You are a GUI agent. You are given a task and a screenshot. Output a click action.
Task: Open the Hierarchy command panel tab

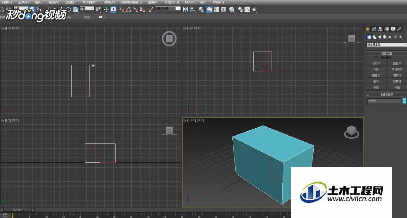click(380, 29)
